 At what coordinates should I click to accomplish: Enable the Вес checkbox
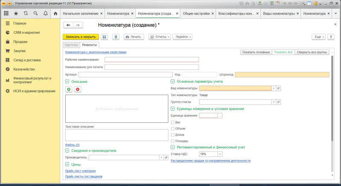172,122
